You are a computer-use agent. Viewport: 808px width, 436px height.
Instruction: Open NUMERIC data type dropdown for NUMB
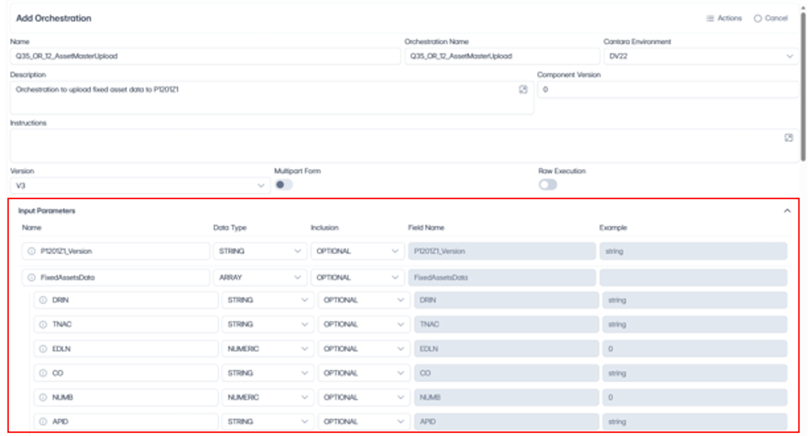[x=268, y=397]
